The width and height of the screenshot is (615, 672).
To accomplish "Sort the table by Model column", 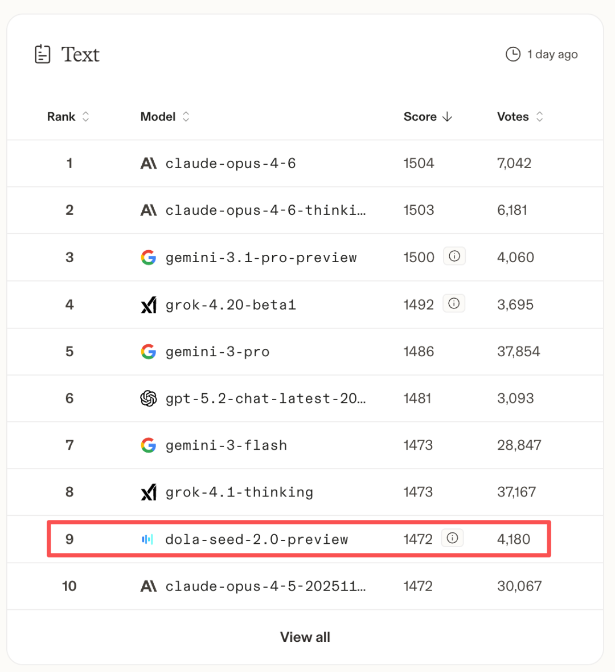I will (x=165, y=117).
